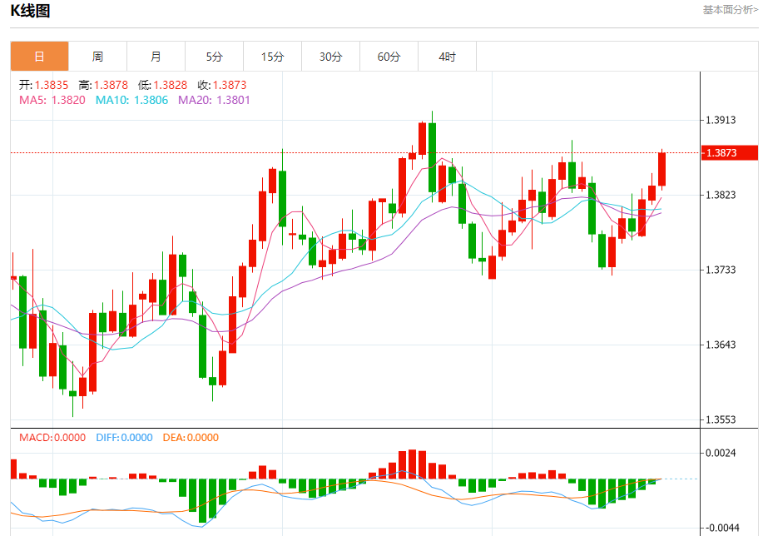This screenshot has width=763, height=536.
Task: Click the 0.0024 MACD axis label
Action: click(x=721, y=454)
